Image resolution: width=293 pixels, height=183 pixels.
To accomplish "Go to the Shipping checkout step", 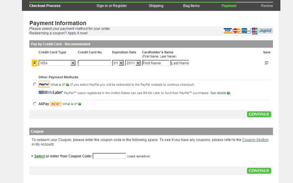I will [156, 6].
